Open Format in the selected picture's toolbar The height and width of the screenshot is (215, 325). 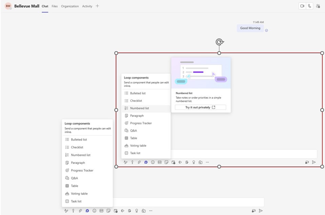point(125,162)
